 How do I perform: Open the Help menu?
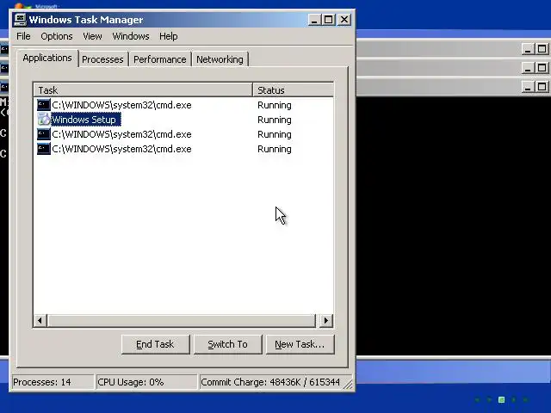(x=169, y=36)
